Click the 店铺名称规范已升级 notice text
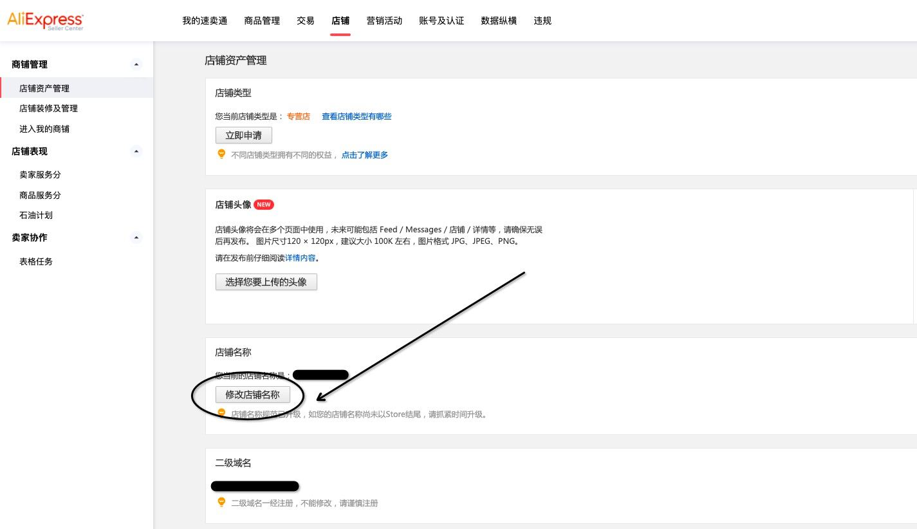This screenshot has width=917, height=529. point(359,414)
